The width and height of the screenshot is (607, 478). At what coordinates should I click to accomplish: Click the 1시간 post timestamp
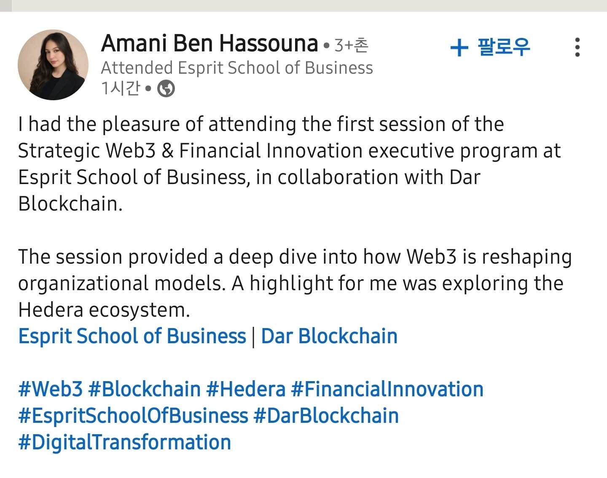[x=121, y=88]
